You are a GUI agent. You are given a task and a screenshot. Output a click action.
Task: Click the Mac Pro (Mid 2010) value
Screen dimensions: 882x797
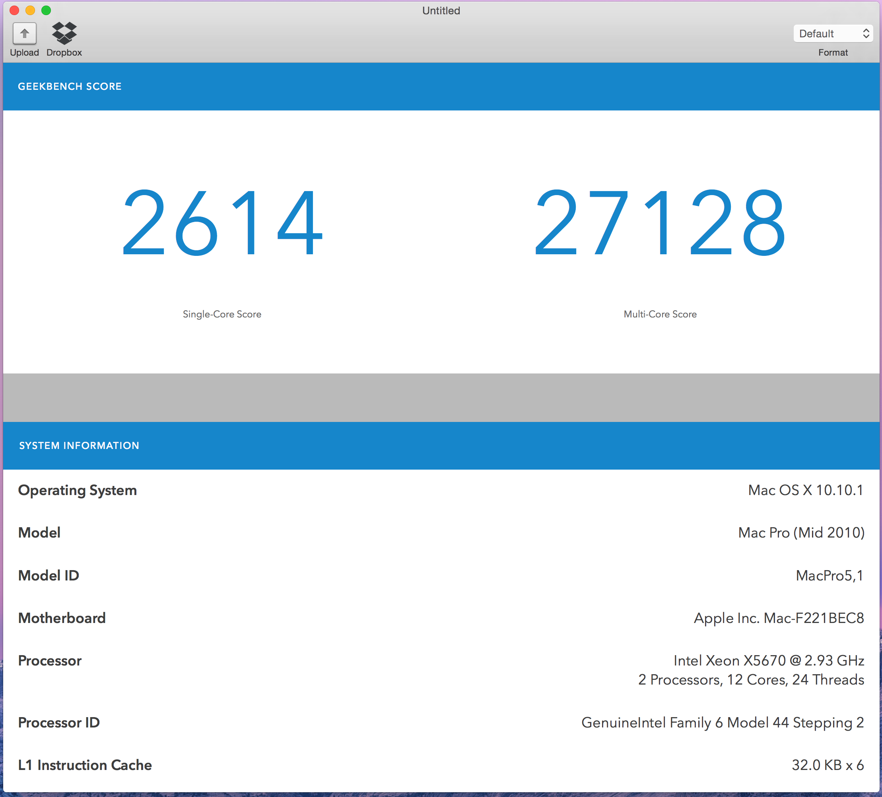(802, 532)
